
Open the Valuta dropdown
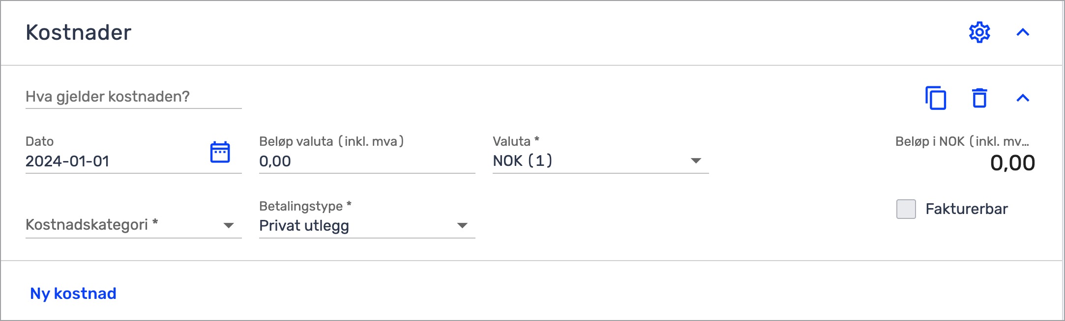click(x=600, y=160)
